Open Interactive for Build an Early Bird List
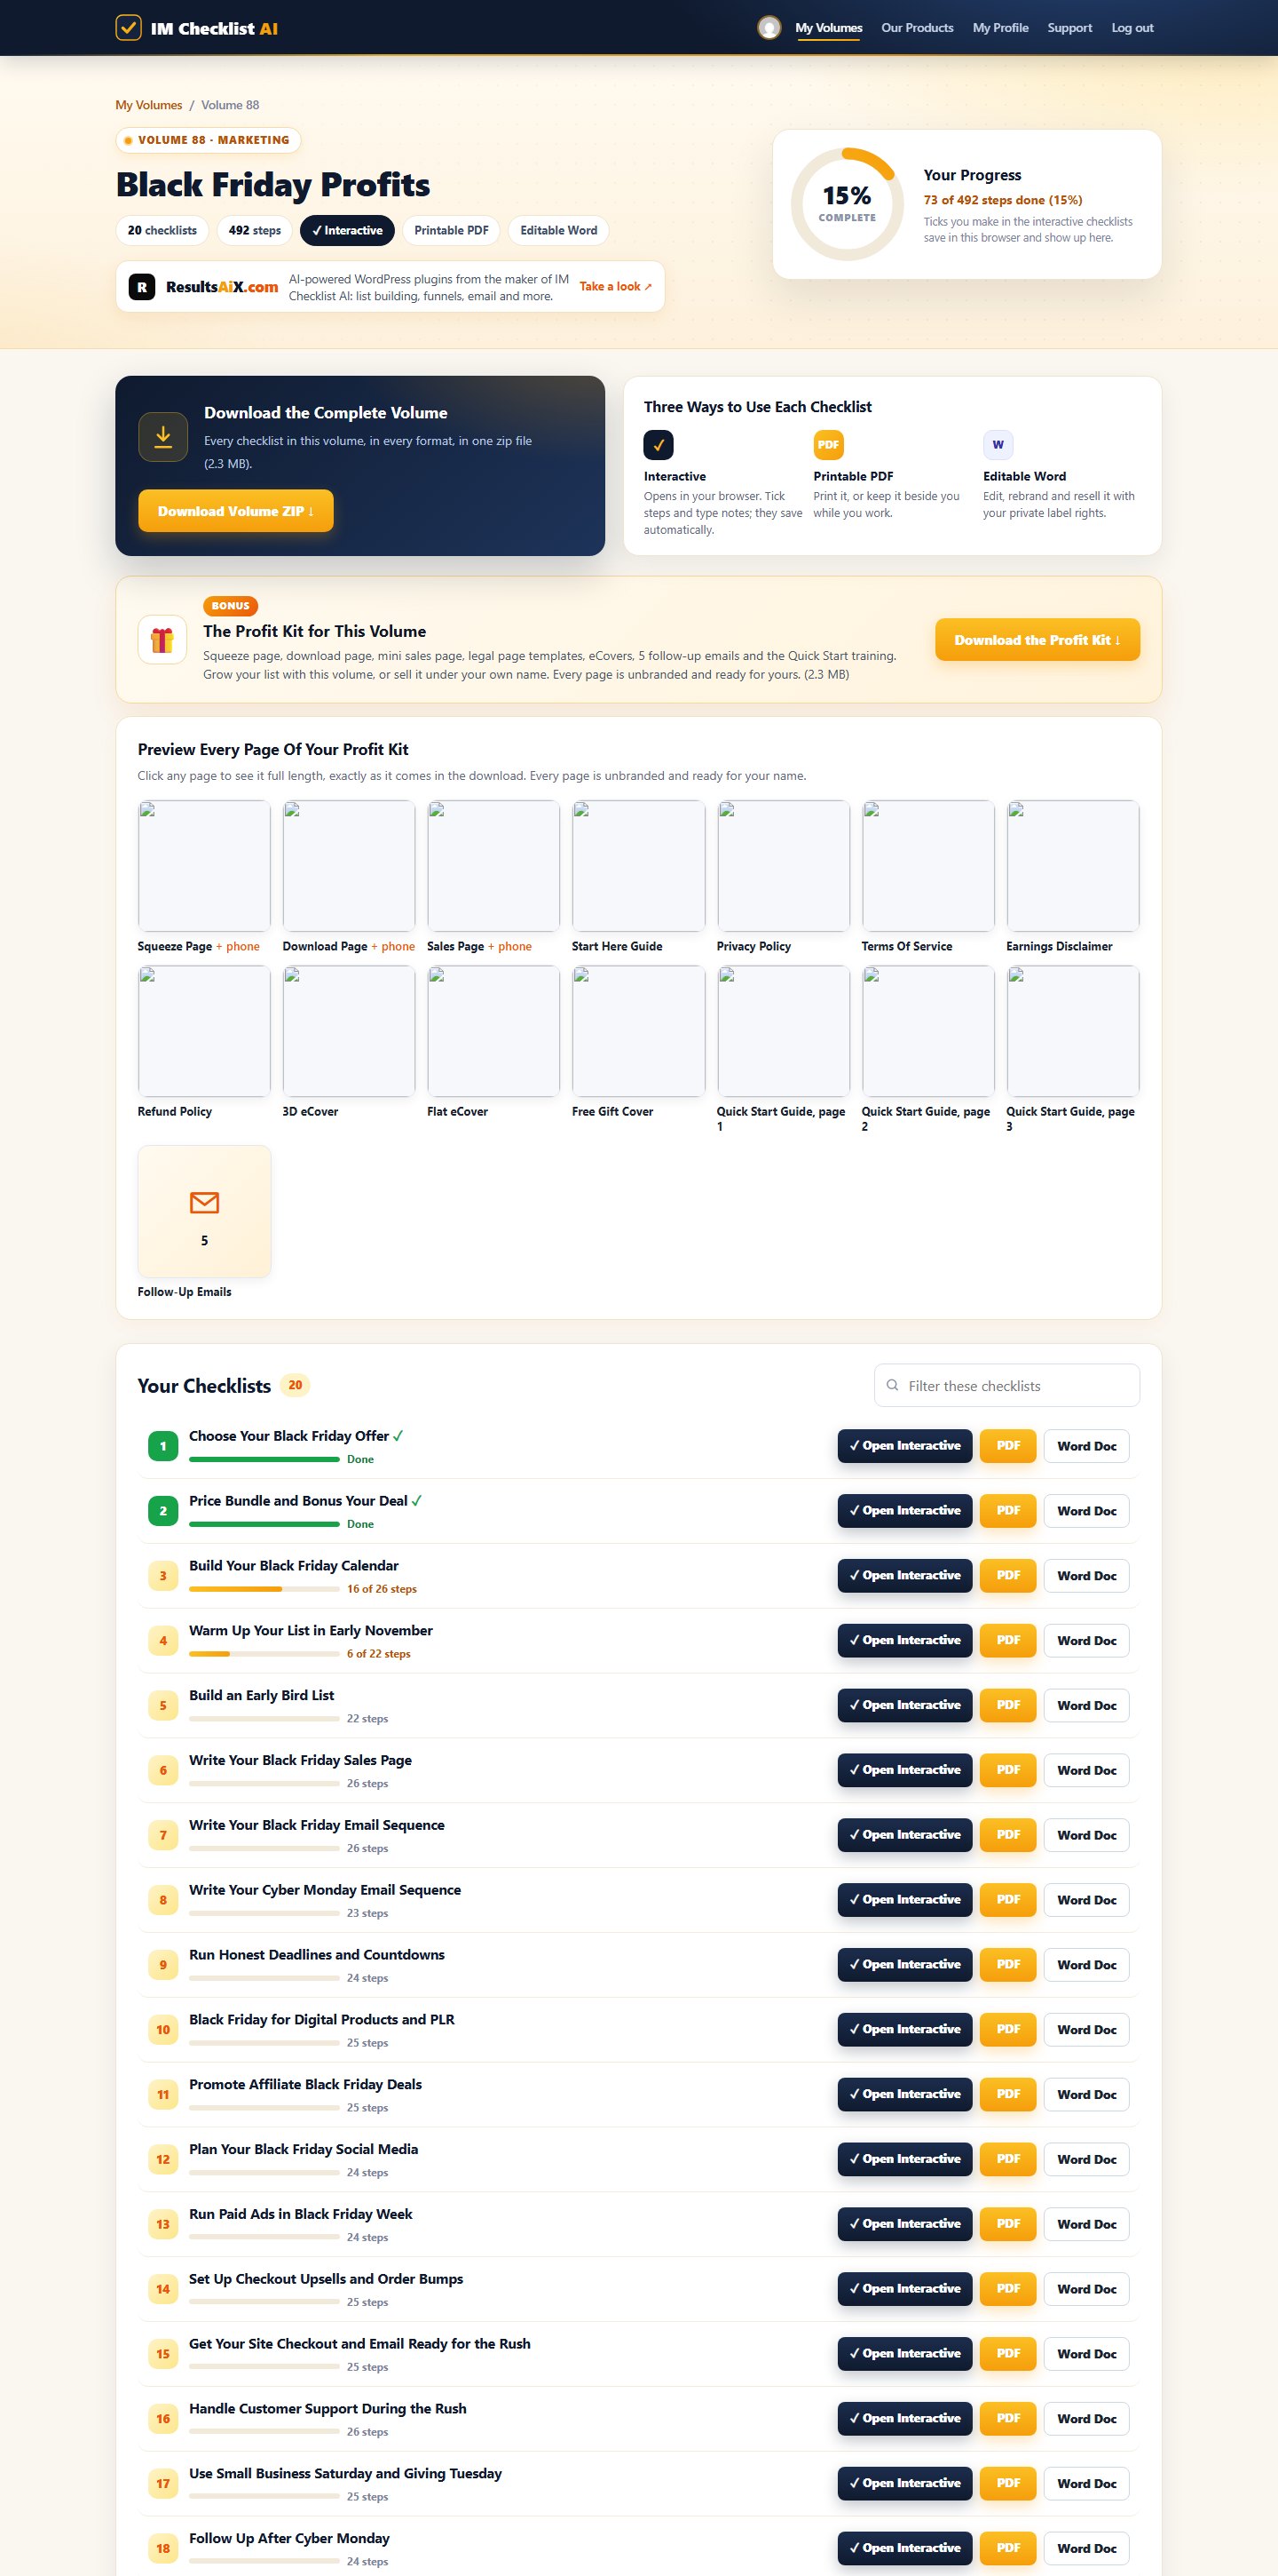Image resolution: width=1278 pixels, height=2576 pixels. 904,1705
